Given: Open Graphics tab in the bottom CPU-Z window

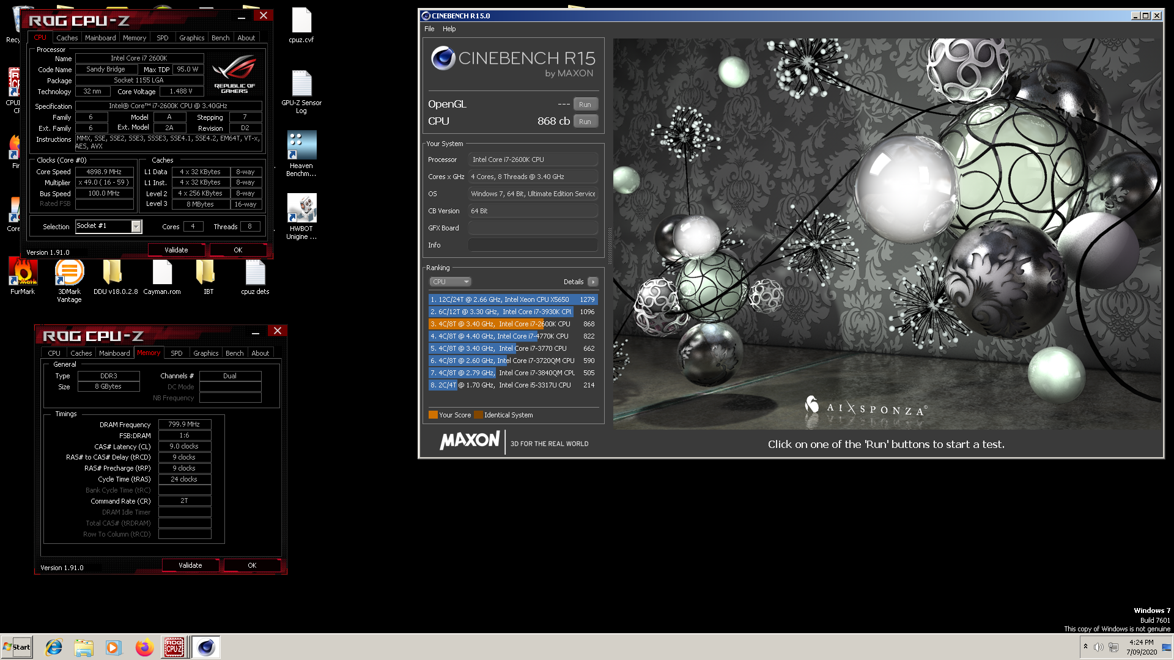Looking at the screenshot, I should click(x=206, y=353).
